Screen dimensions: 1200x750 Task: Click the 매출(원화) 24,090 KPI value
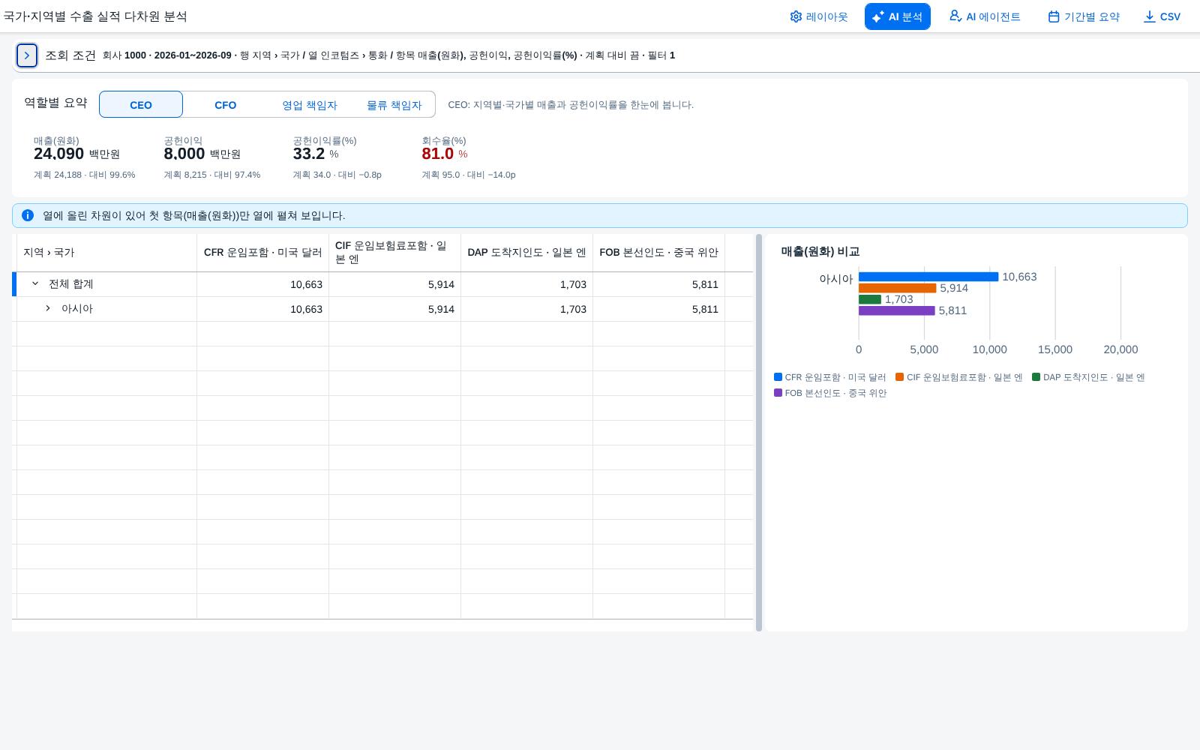(58, 154)
